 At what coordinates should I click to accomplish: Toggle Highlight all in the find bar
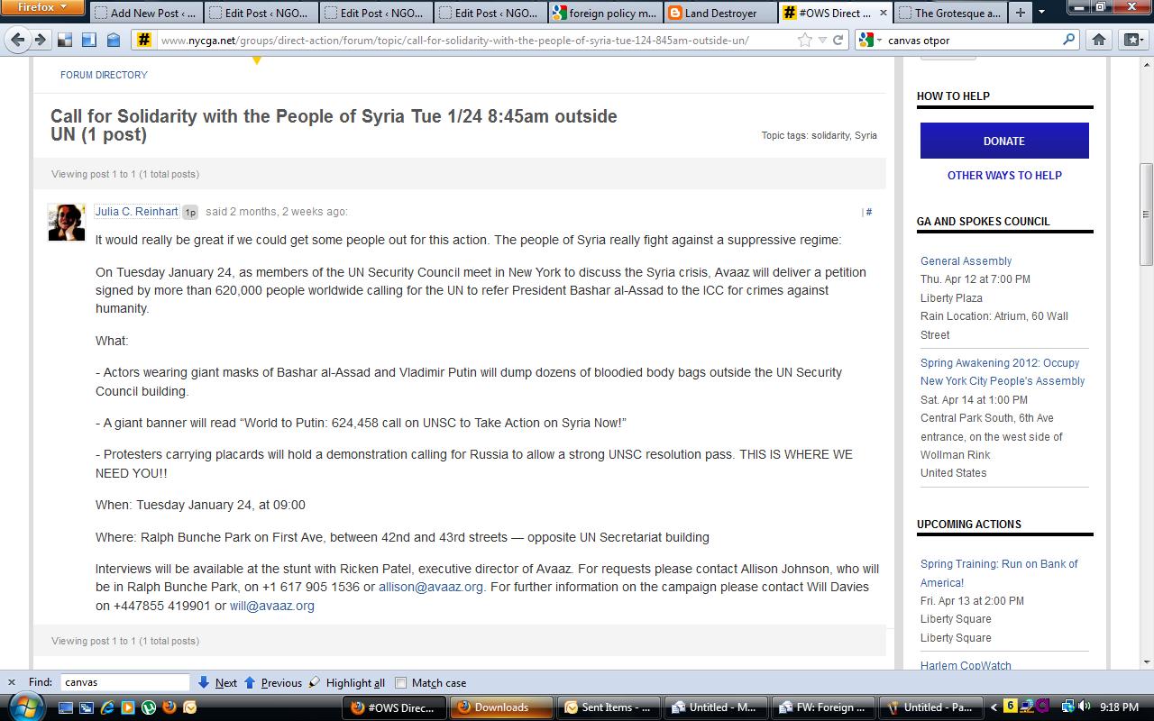(347, 682)
